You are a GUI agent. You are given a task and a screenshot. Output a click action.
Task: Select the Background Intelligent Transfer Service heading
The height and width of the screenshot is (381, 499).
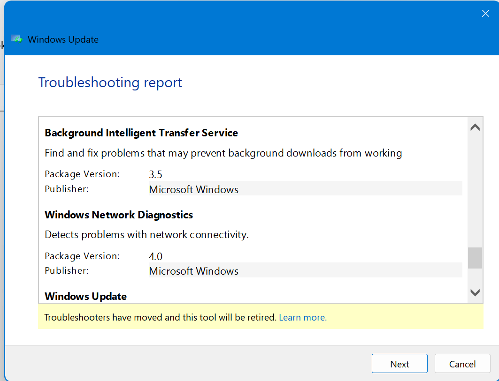(x=141, y=133)
